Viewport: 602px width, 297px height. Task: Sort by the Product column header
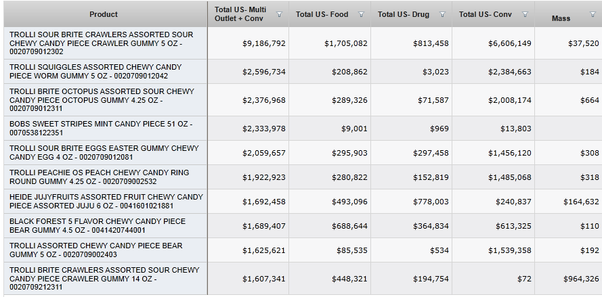(x=104, y=14)
